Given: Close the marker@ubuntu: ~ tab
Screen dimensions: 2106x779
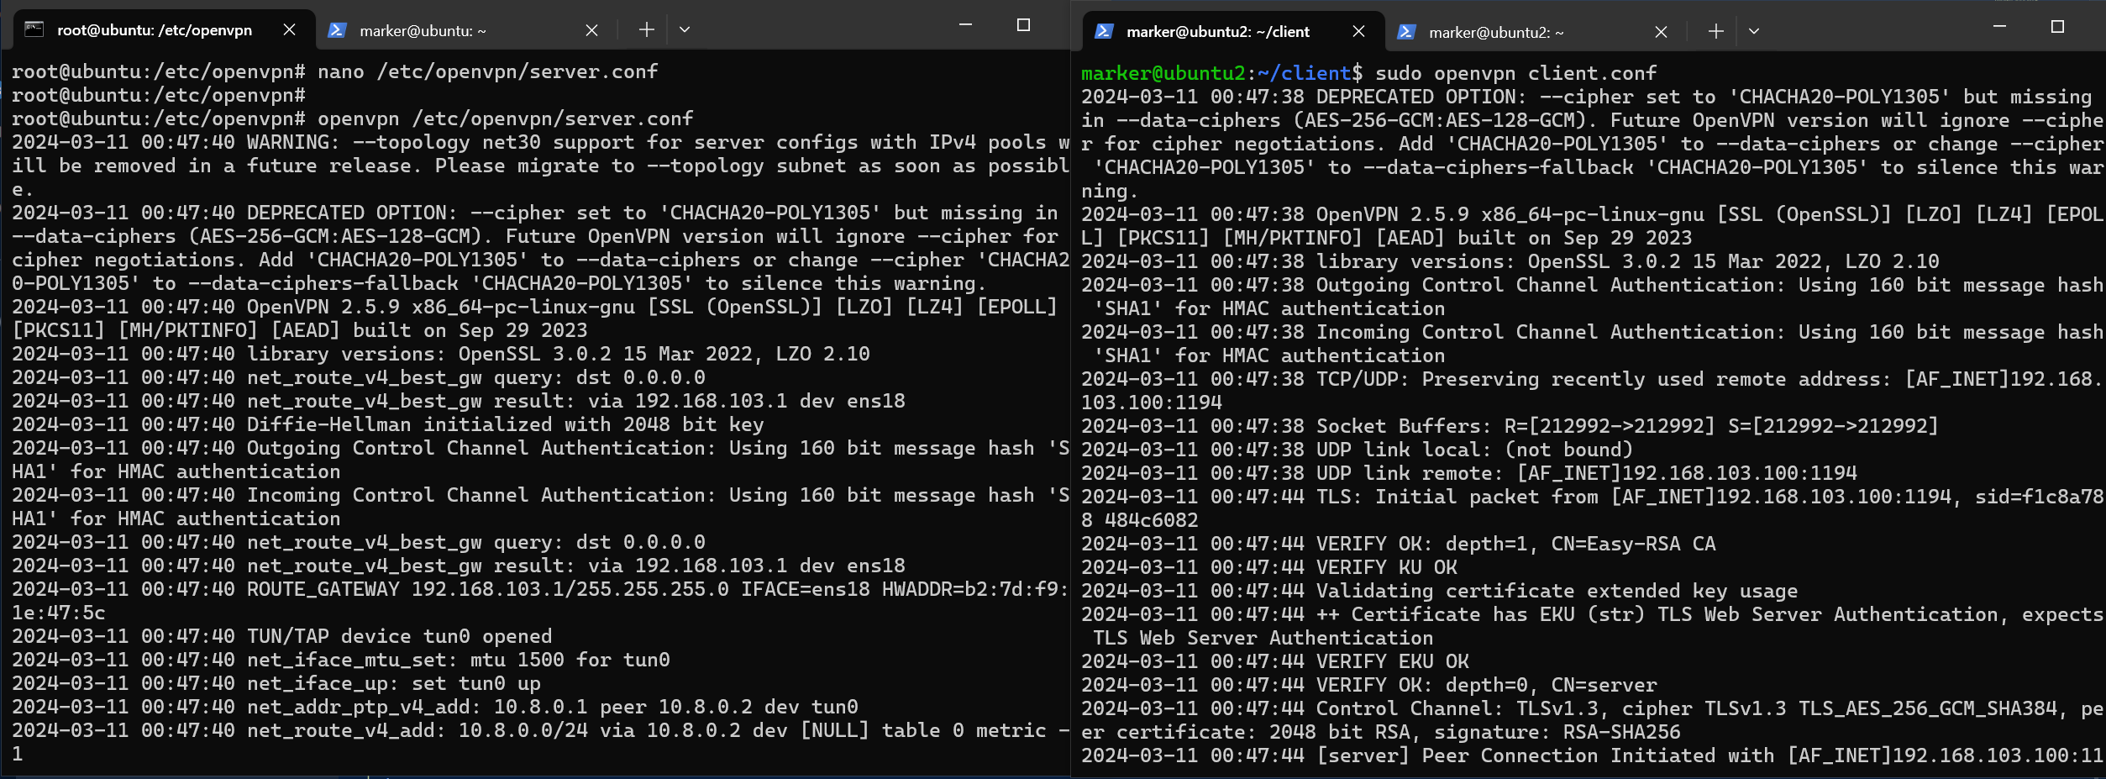Looking at the screenshot, I should point(591,30).
